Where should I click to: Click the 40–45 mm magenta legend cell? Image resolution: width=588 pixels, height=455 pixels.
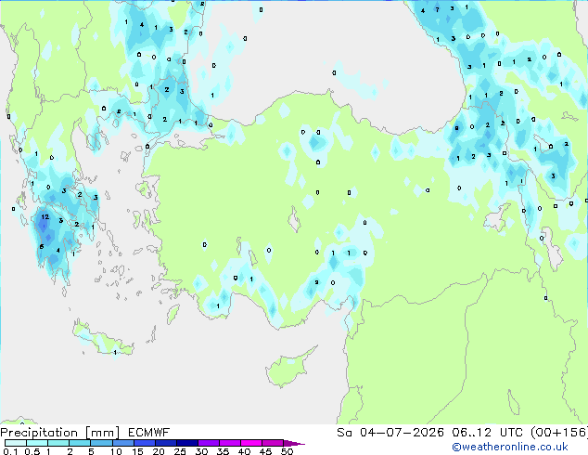click(x=251, y=443)
